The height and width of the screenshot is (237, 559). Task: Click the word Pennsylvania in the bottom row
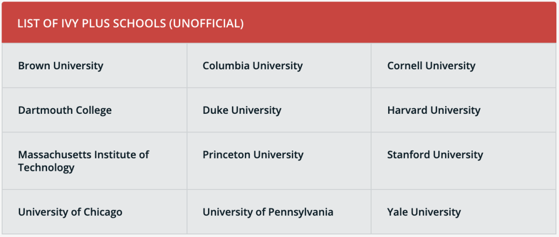click(x=301, y=212)
